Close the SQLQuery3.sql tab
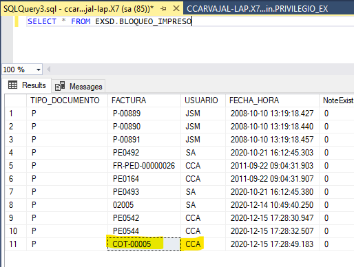This screenshot has width=354, height=267. (x=176, y=8)
